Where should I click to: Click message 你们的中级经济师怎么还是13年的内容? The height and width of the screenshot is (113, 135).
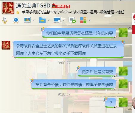[80, 33]
